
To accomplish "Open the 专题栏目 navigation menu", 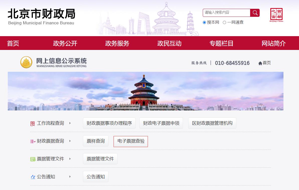I will (221, 43).
